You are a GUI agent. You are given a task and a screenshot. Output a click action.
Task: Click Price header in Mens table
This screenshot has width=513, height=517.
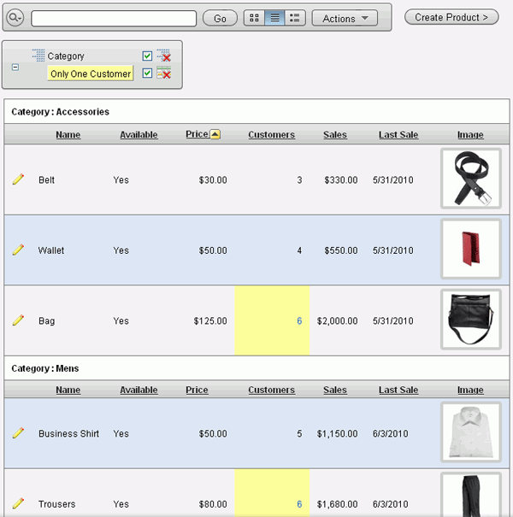point(197,390)
